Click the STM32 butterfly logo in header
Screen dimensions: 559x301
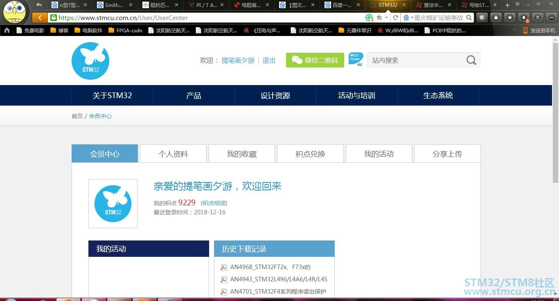(90, 61)
